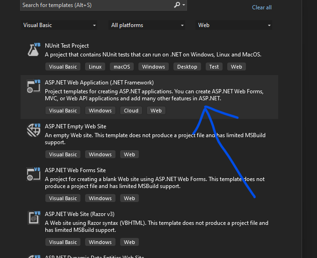Click Visual Basic tag under ASP.NET Web Application

63,111
